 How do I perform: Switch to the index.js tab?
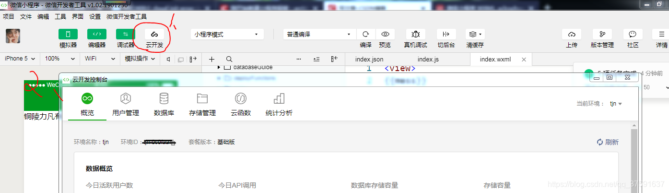click(x=428, y=59)
